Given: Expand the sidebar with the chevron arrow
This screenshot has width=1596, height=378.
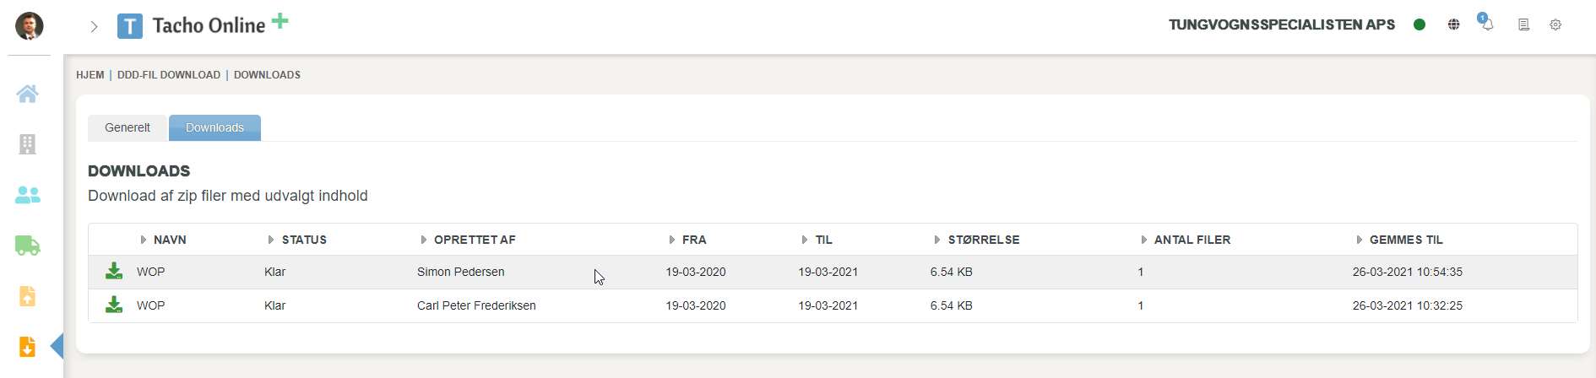Looking at the screenshot, I should tap(94, 26).
